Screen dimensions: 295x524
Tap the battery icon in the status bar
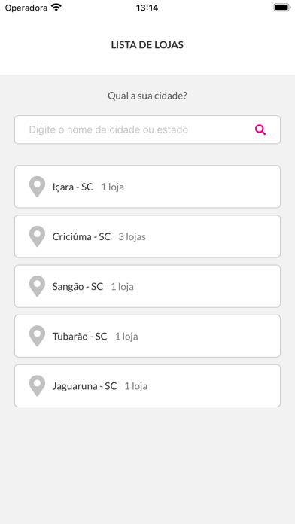pyautogui.click(x=282, y=8)
